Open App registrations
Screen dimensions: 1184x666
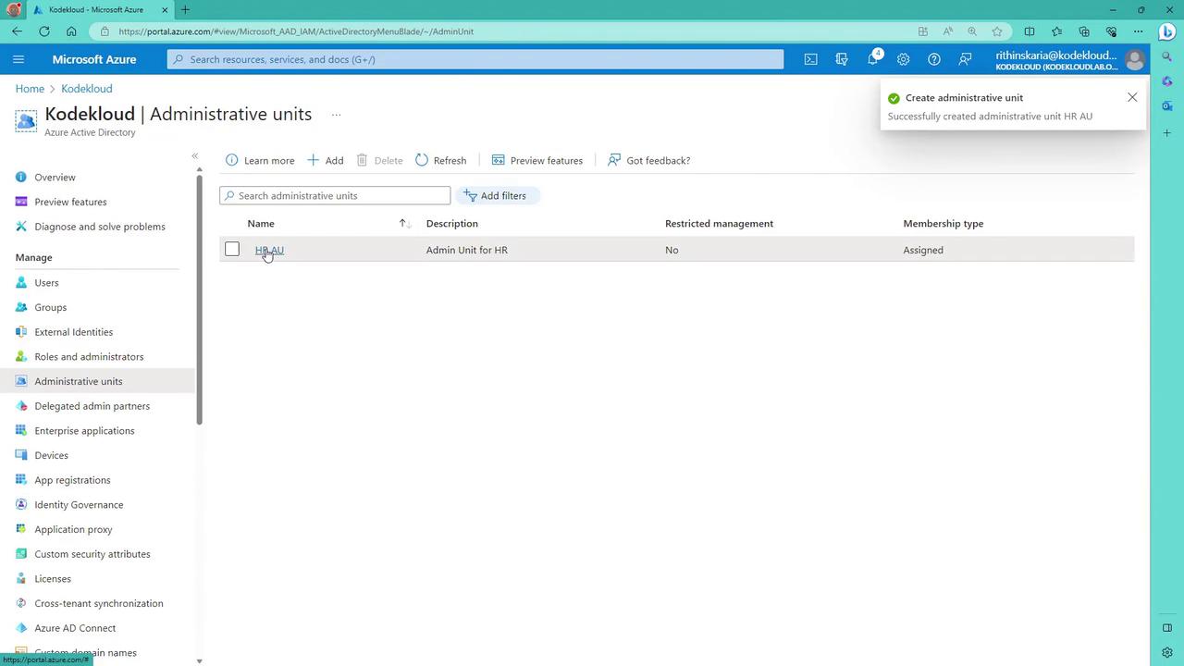(72, 480)
